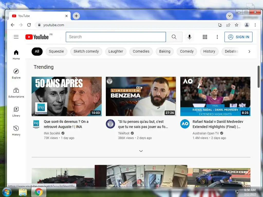Select the Comedy filter chip
263x197 pixels.
187,51
